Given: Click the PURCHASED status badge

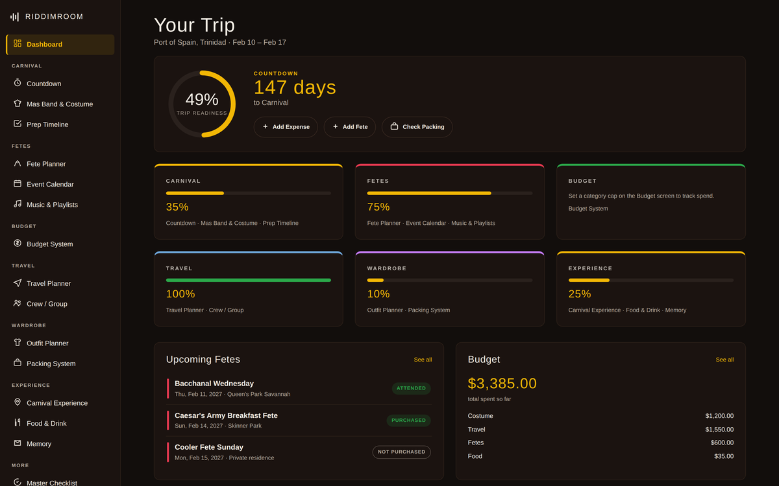Looking at the screenshot, I should [x=408, y=420].
